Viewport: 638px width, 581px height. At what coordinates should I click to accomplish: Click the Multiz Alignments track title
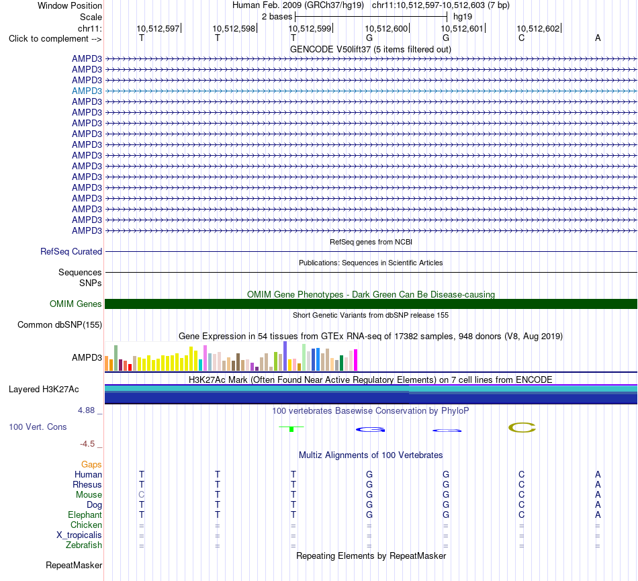point(371,455)
